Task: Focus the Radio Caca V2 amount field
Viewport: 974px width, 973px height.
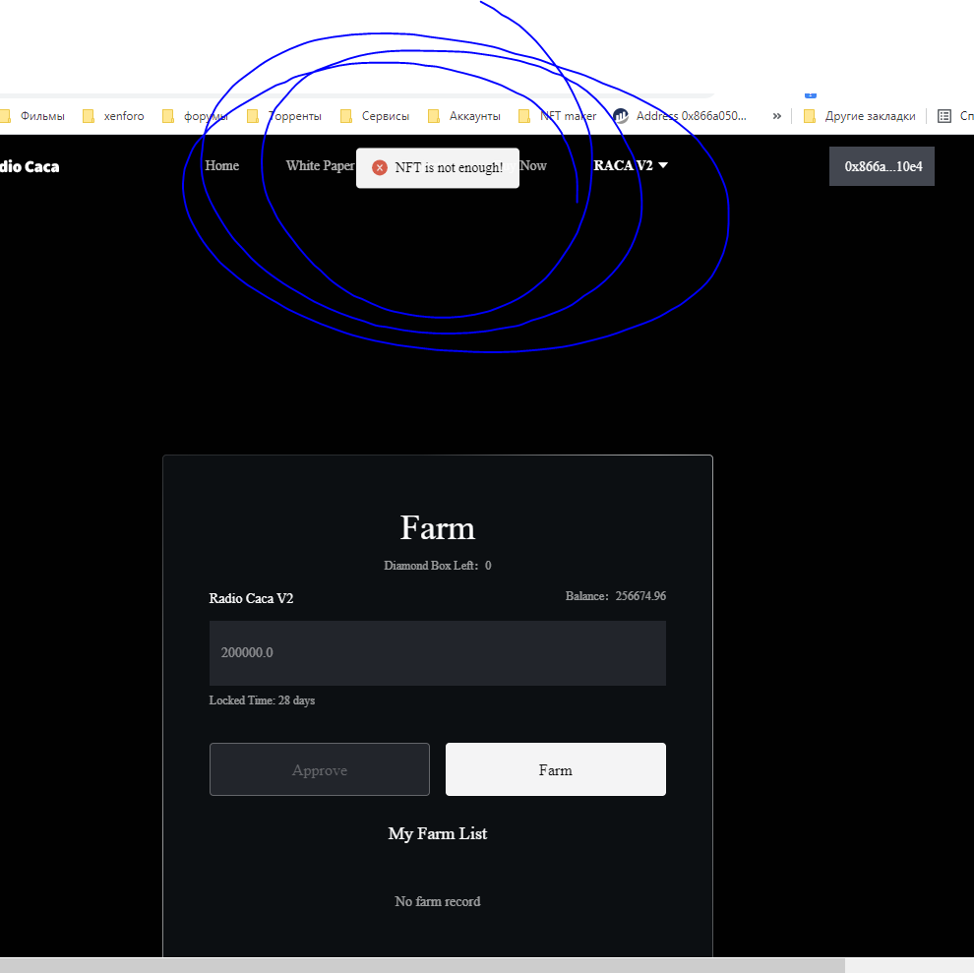Action: pos(437,653)
